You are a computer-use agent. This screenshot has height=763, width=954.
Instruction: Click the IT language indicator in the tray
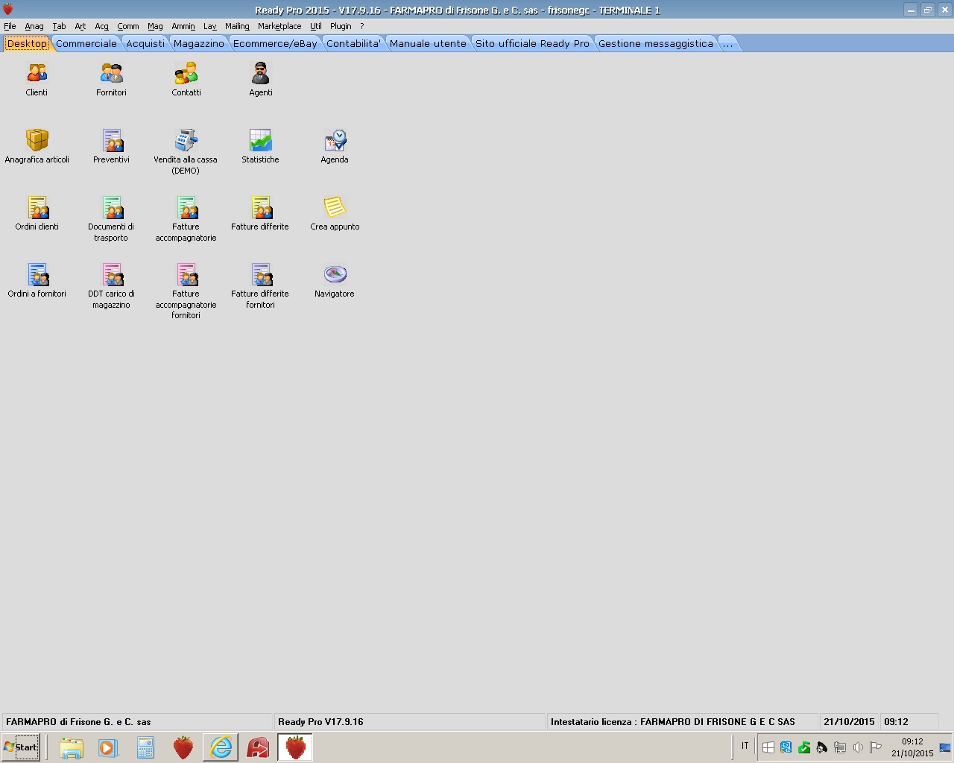coord(745,746)
